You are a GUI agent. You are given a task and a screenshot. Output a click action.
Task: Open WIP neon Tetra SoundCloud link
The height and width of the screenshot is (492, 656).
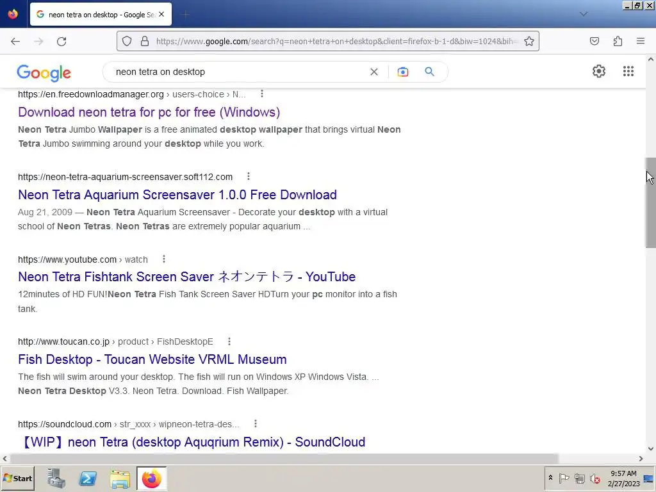192,442
